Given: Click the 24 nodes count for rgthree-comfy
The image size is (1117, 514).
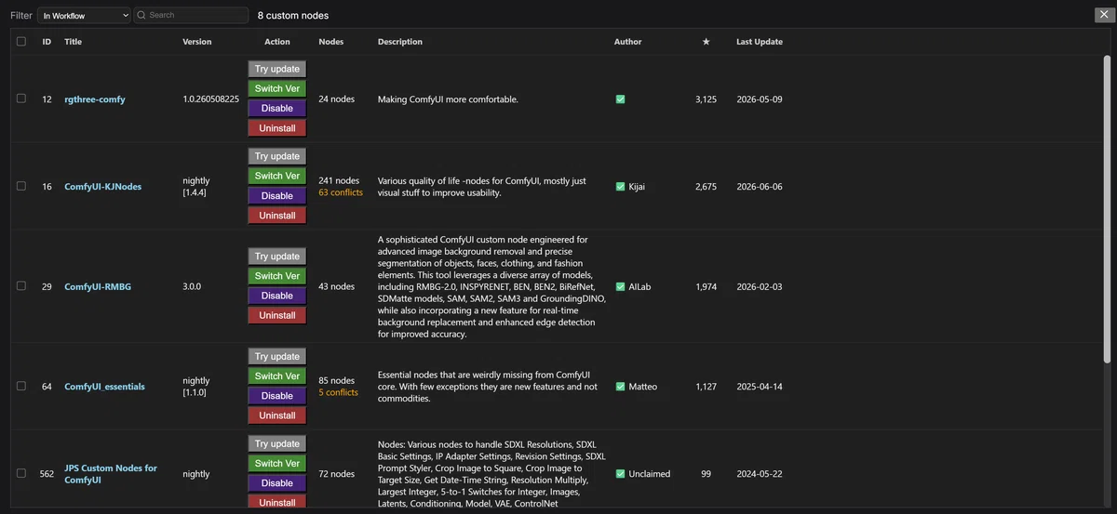Looking at the screenshot, I should 336,99.
